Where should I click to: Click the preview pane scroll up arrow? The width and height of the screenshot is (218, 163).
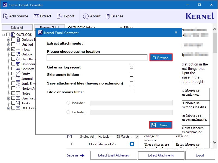pyautogui.click(x=215, y=29)
